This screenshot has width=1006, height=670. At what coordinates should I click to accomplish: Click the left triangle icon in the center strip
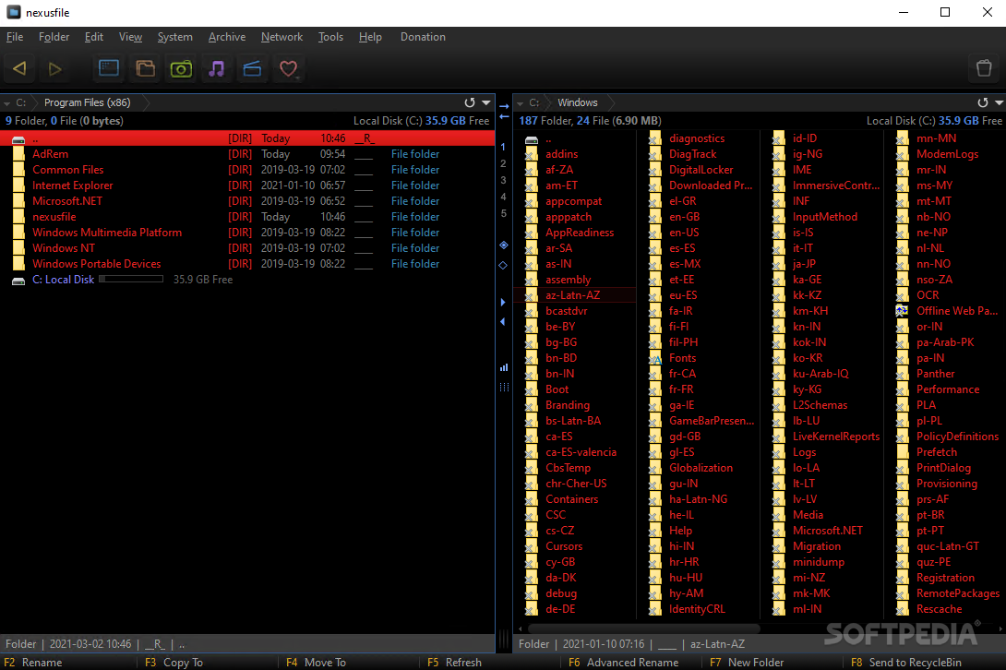pos(503,321)
